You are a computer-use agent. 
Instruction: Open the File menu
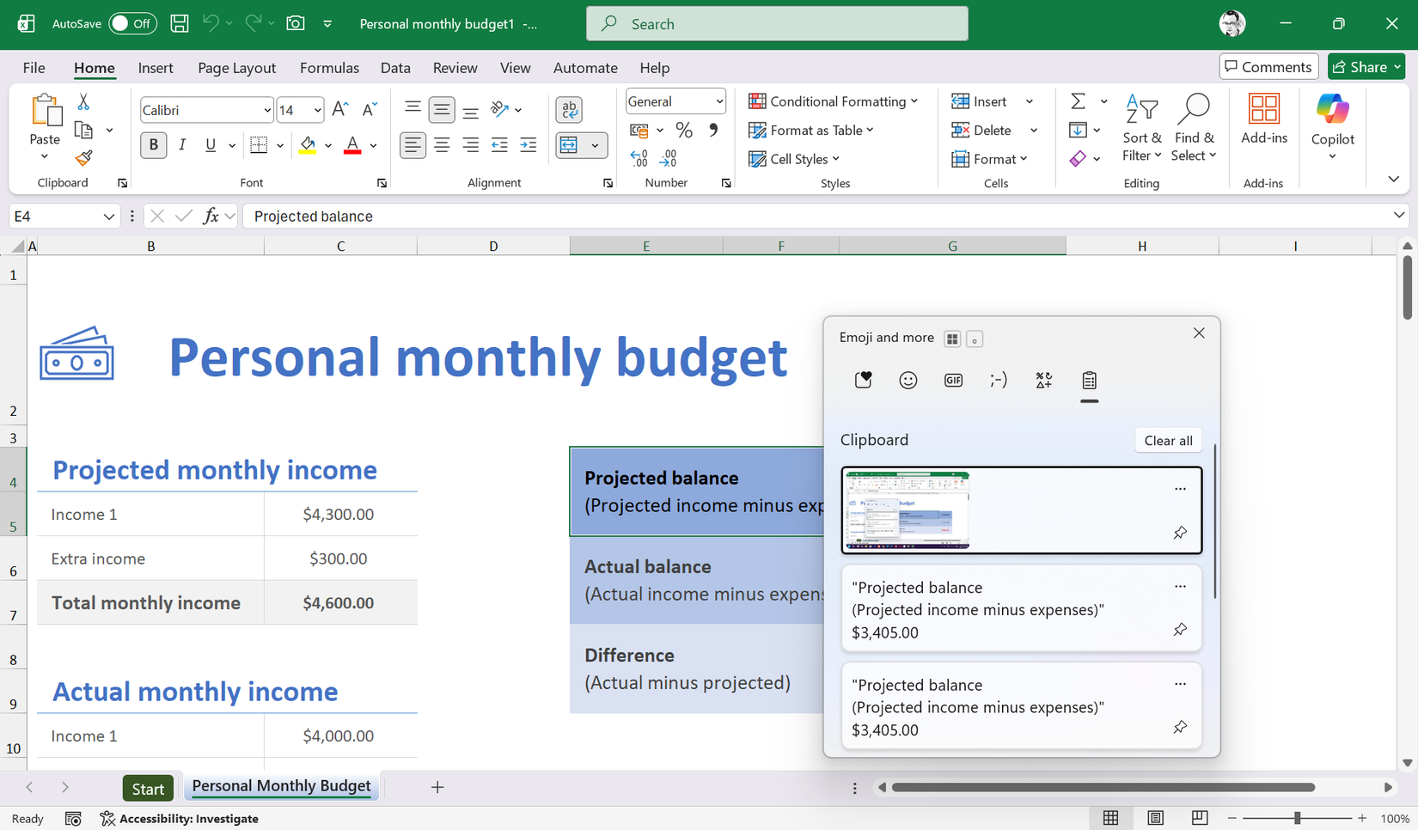[x=34, y=68]
